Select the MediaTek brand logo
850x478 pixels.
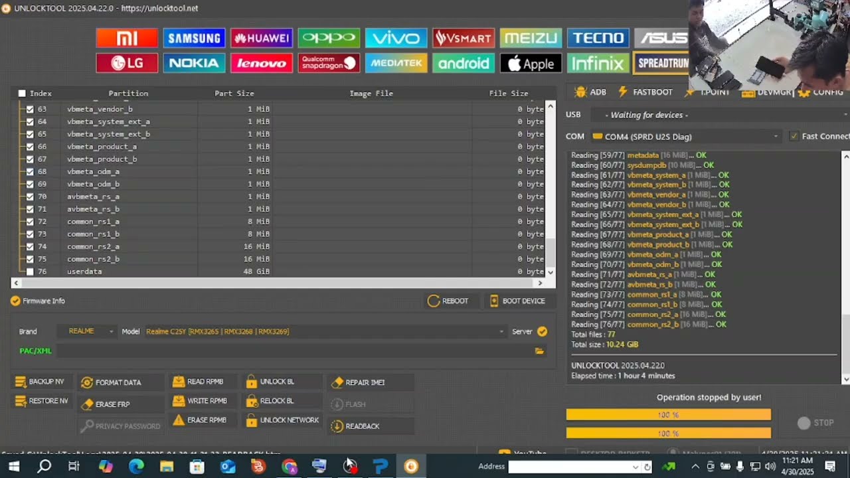point(396,63)
